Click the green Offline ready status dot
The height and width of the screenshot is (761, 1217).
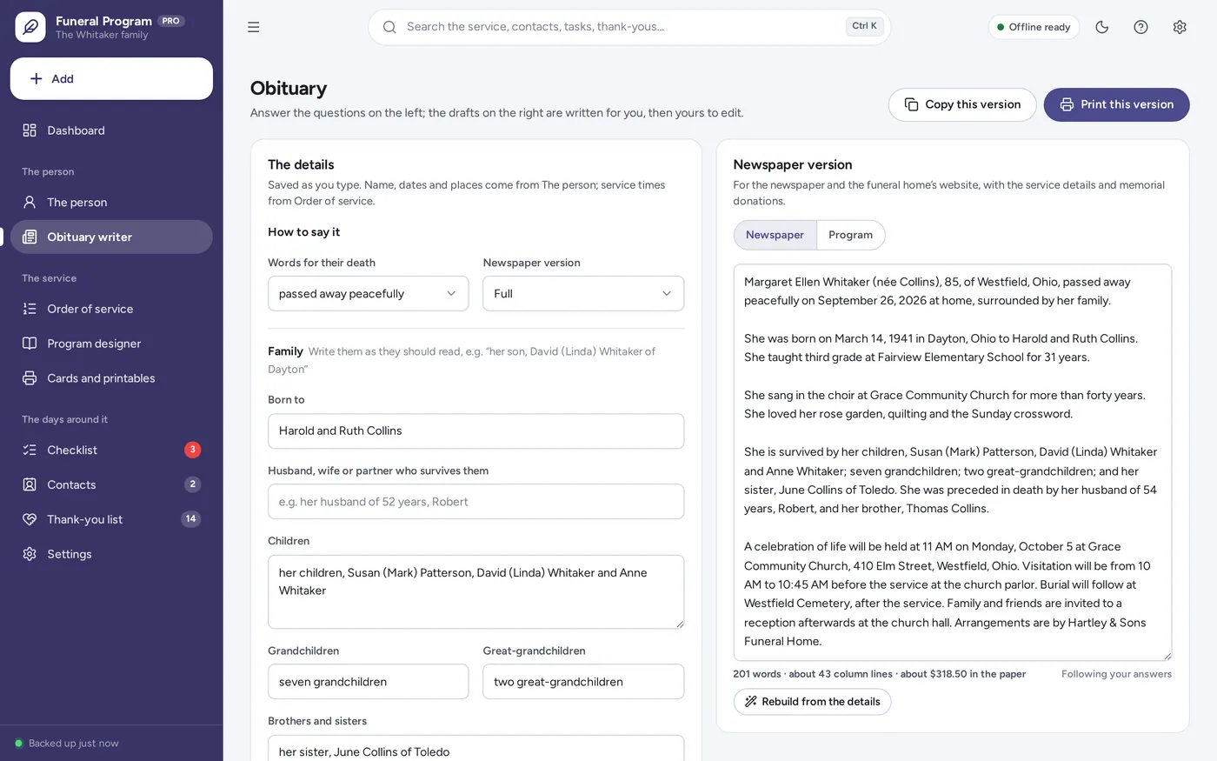1001,27
